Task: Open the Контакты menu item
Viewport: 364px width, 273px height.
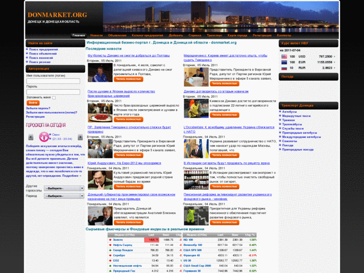Action: (284, 36)
